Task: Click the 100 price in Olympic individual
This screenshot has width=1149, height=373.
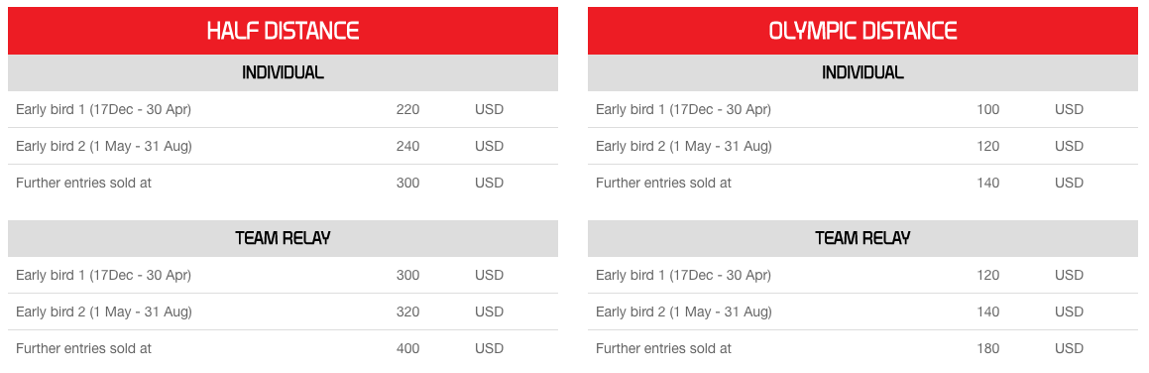Action: pyautogui.click(x=987, y=110)
